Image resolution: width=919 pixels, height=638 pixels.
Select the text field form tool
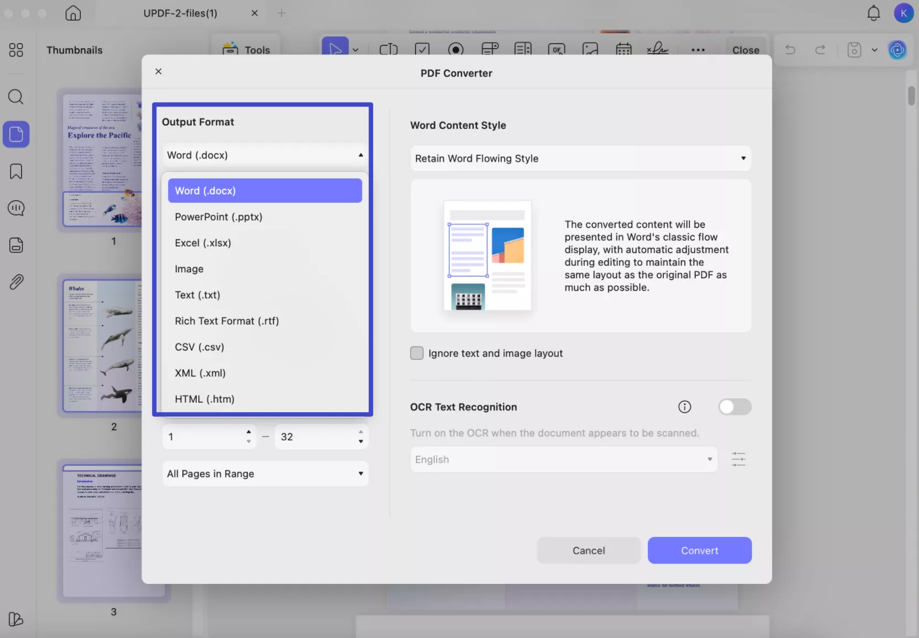coord(389,50)
